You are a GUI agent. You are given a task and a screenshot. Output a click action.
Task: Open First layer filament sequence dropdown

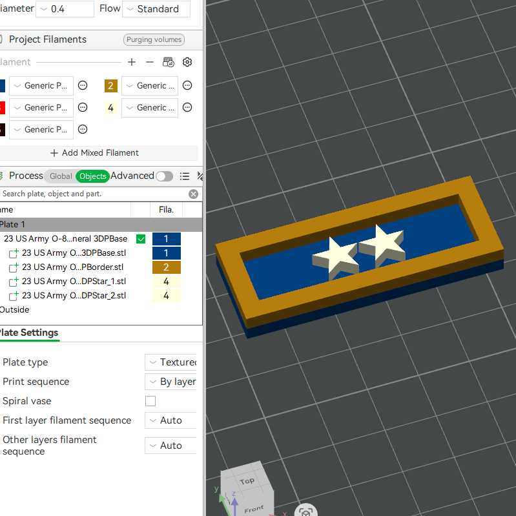pos(170,420)
